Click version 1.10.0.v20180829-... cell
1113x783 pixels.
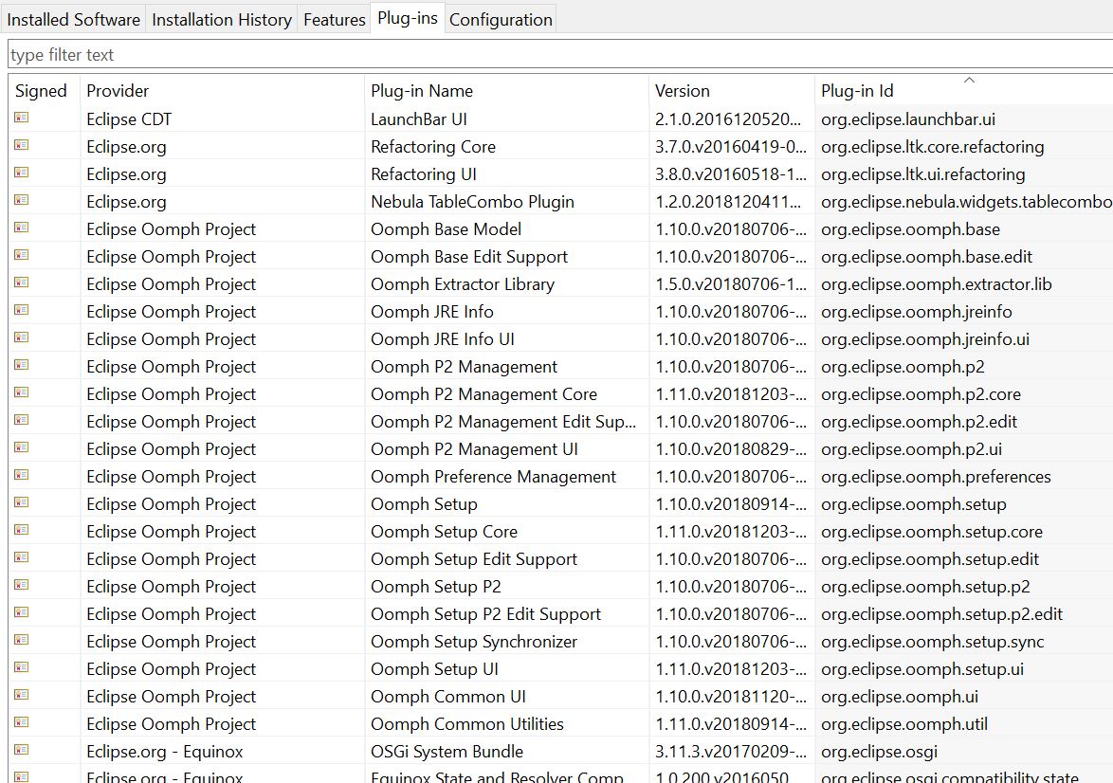(x=730, y=449)
